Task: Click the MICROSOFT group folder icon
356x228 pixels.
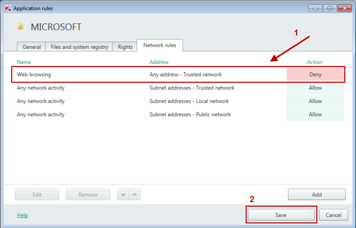Action: [20, 26]
